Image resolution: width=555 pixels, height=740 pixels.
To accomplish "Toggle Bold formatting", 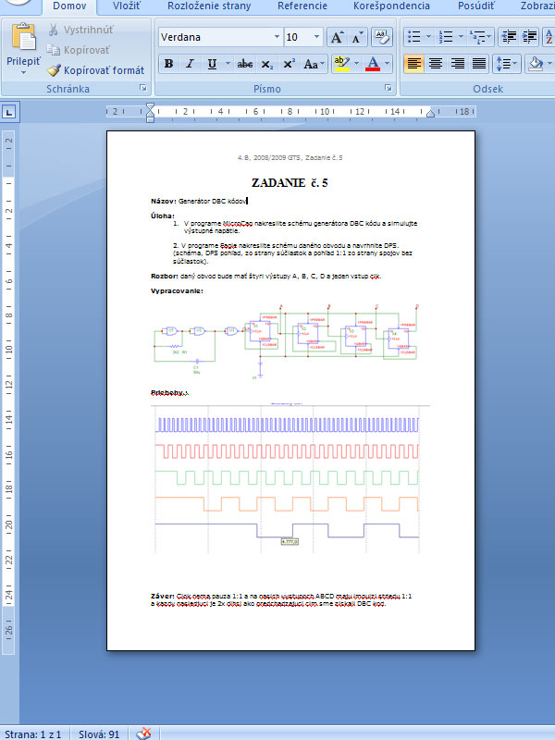I will [169, 64].
